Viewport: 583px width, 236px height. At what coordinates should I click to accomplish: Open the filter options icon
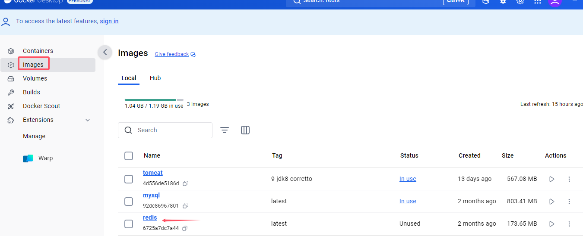[x=225, y=130]
